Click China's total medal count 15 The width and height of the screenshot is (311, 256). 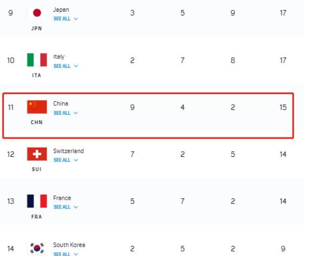click(x=283, y=107)
